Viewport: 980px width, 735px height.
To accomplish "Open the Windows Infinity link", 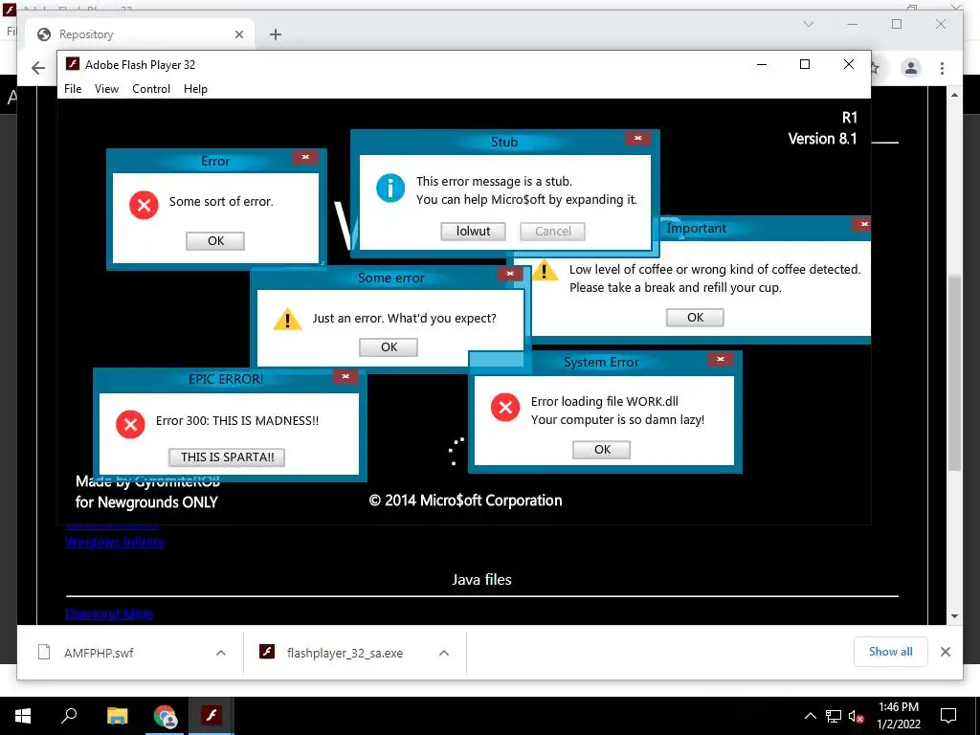I will 115,542.
